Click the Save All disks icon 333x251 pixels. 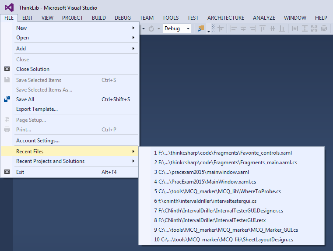[x=7, y=99]
